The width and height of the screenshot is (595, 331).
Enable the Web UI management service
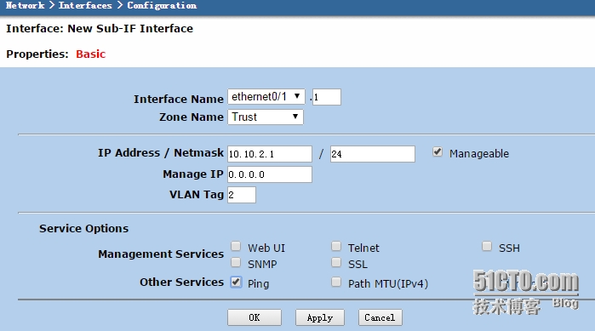pos(236,247)
